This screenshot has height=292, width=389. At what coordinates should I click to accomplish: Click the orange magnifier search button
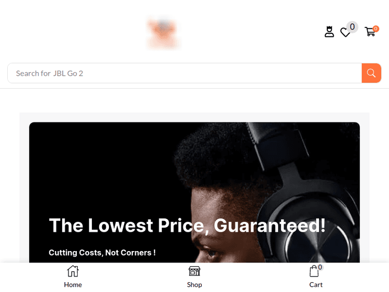point(371,73)
